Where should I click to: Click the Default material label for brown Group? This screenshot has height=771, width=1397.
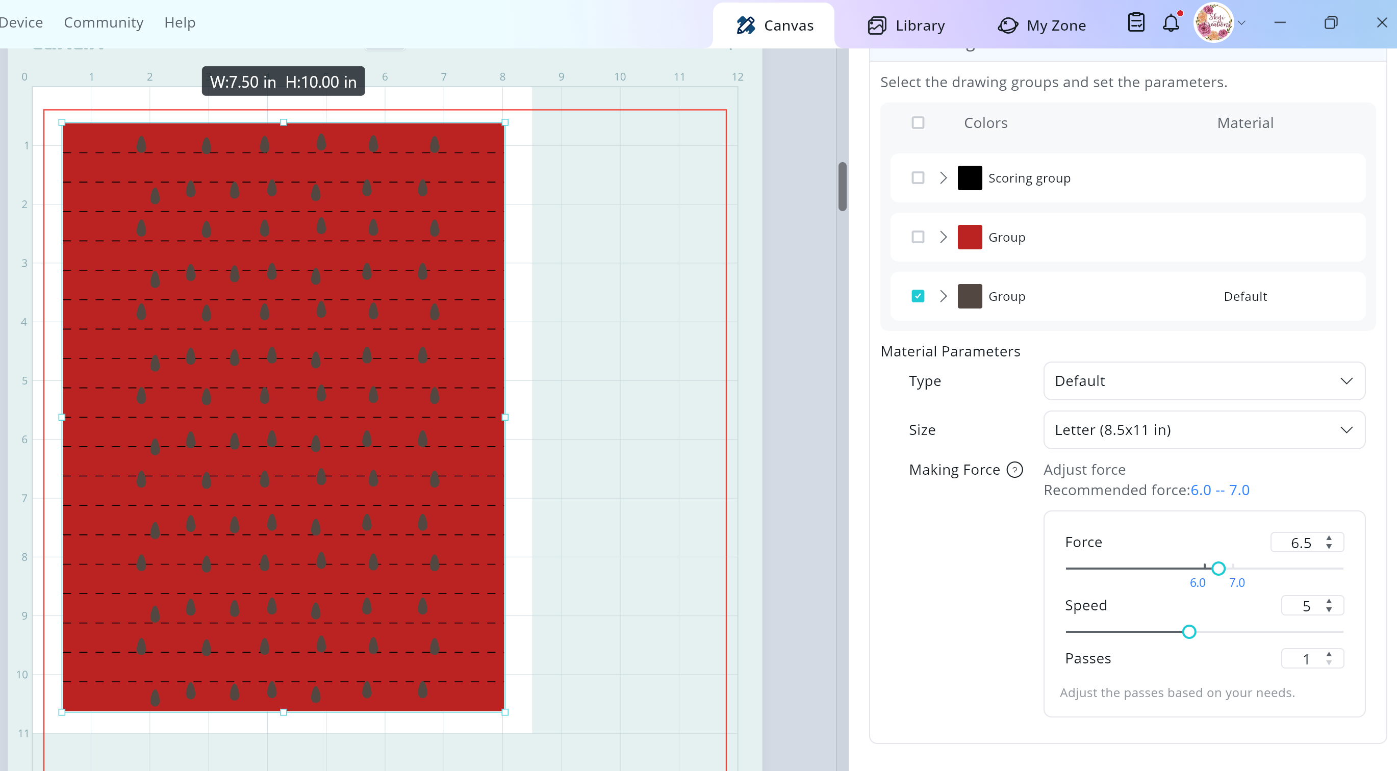1245,297
